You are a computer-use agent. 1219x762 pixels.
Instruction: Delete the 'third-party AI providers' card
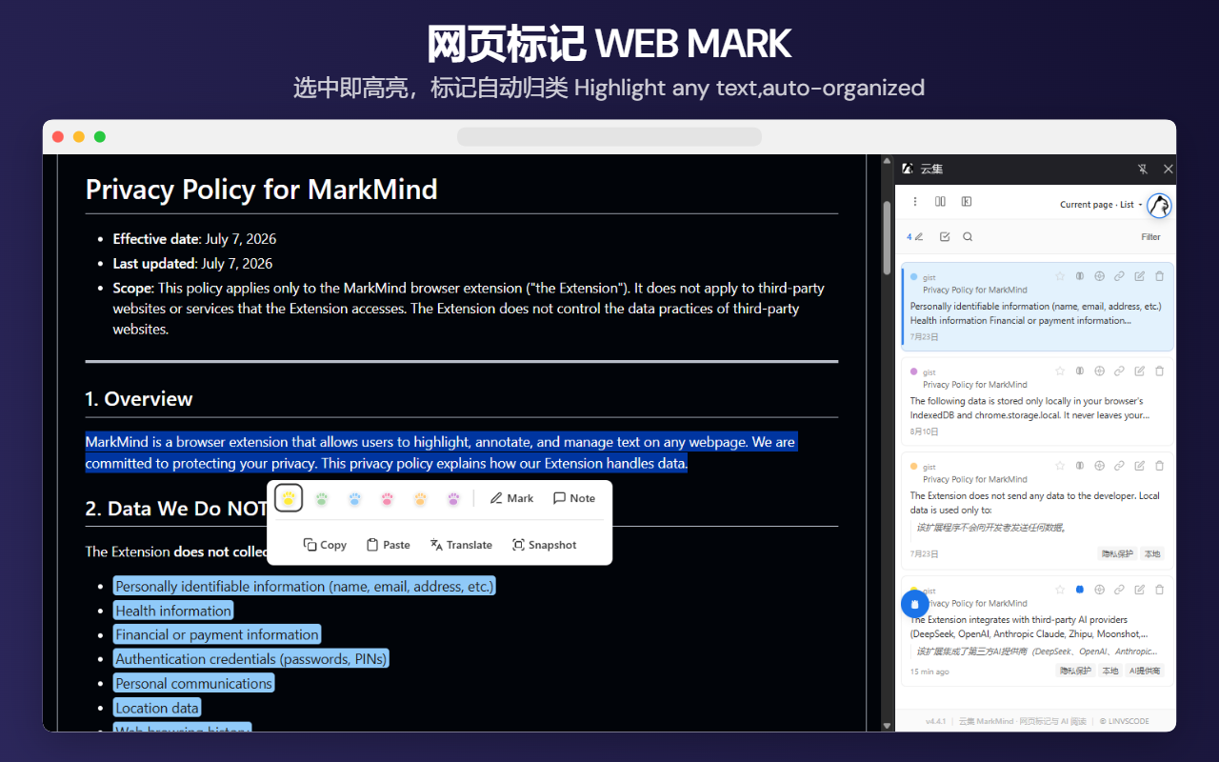tap(1160, 590)
